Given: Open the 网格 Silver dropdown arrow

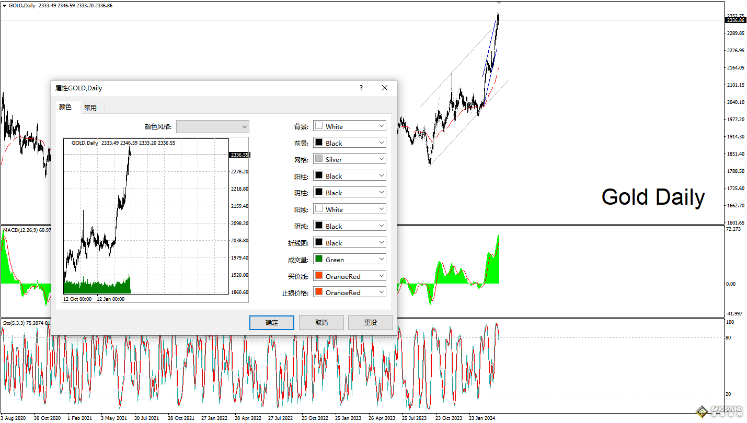Looking at the screenshot, I should tap(381, 159).
